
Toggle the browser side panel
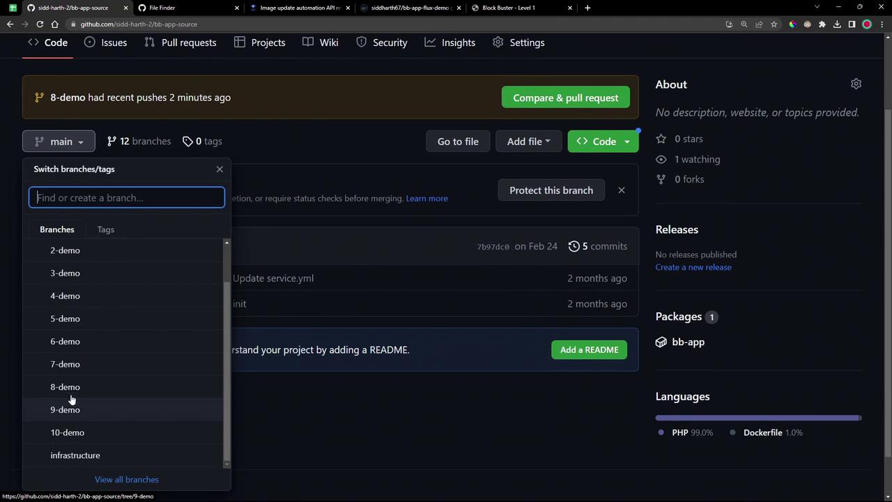click(x=852, y=24)
